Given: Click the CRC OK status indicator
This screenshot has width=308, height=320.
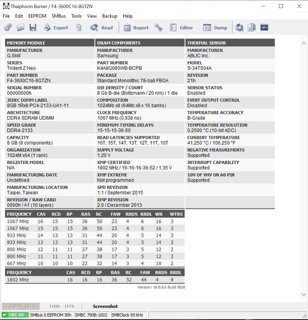Looking at the screenshot, I should (15, 315).
